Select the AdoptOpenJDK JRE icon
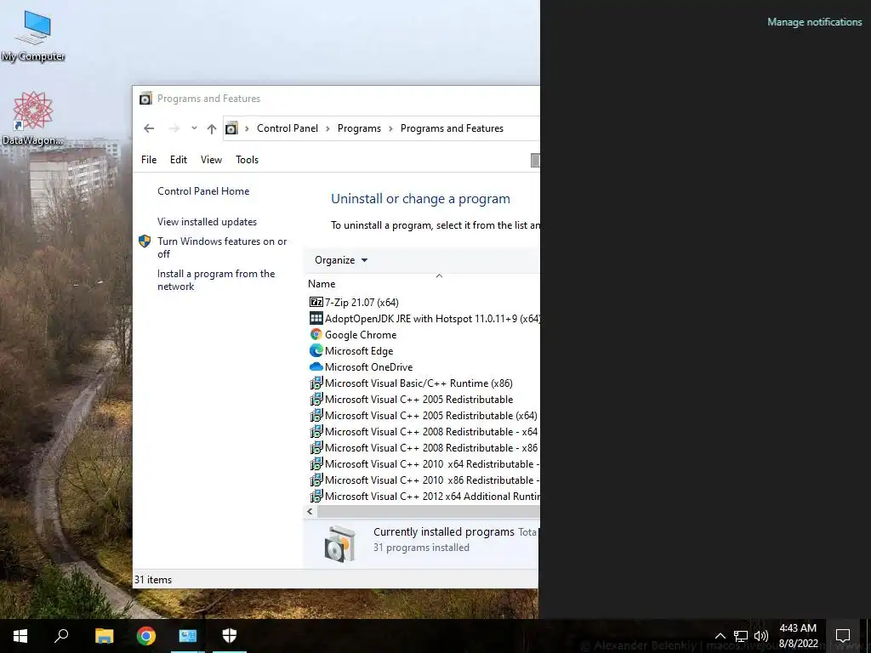The image size is (871, 653). tap(316, 318)
